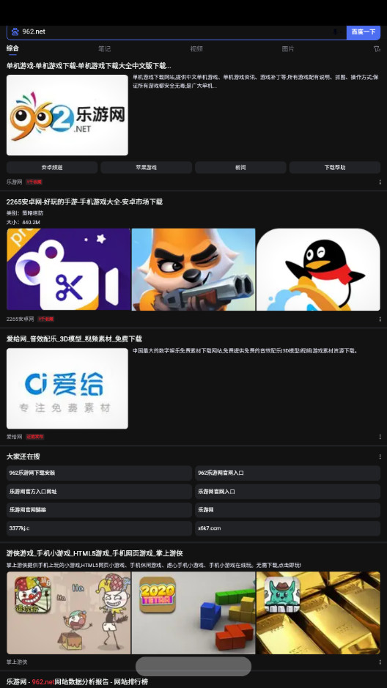Image resolution: width=387 pixels, height=688 pixels.
Task: Open the 爱给网_音效配乐 result title
Action: click(74, 339)
